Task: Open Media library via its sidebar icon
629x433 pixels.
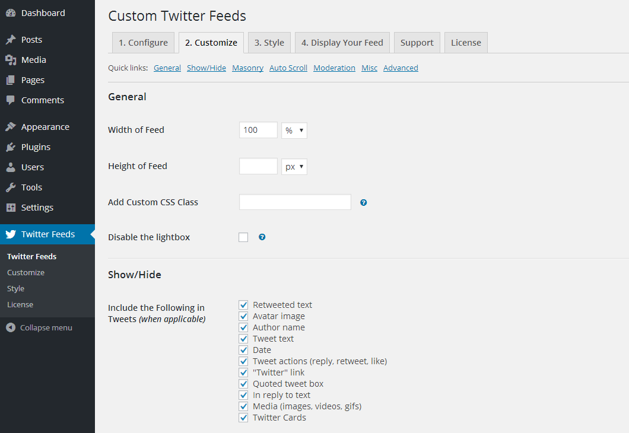Action: [11, 60]
